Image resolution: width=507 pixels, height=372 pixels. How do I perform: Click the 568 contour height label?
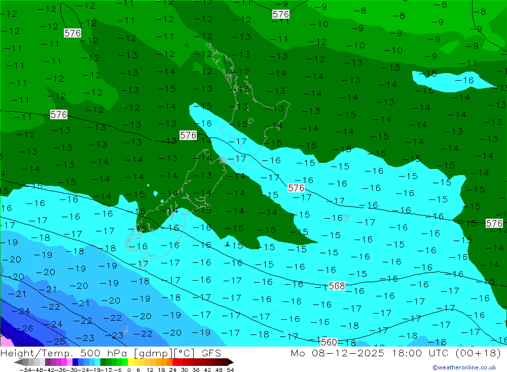tap(337, 286)
